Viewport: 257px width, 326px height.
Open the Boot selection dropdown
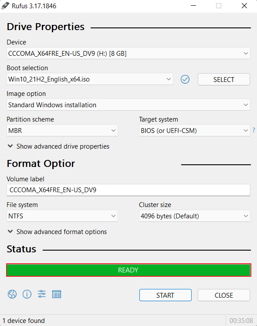pos(90,79)
